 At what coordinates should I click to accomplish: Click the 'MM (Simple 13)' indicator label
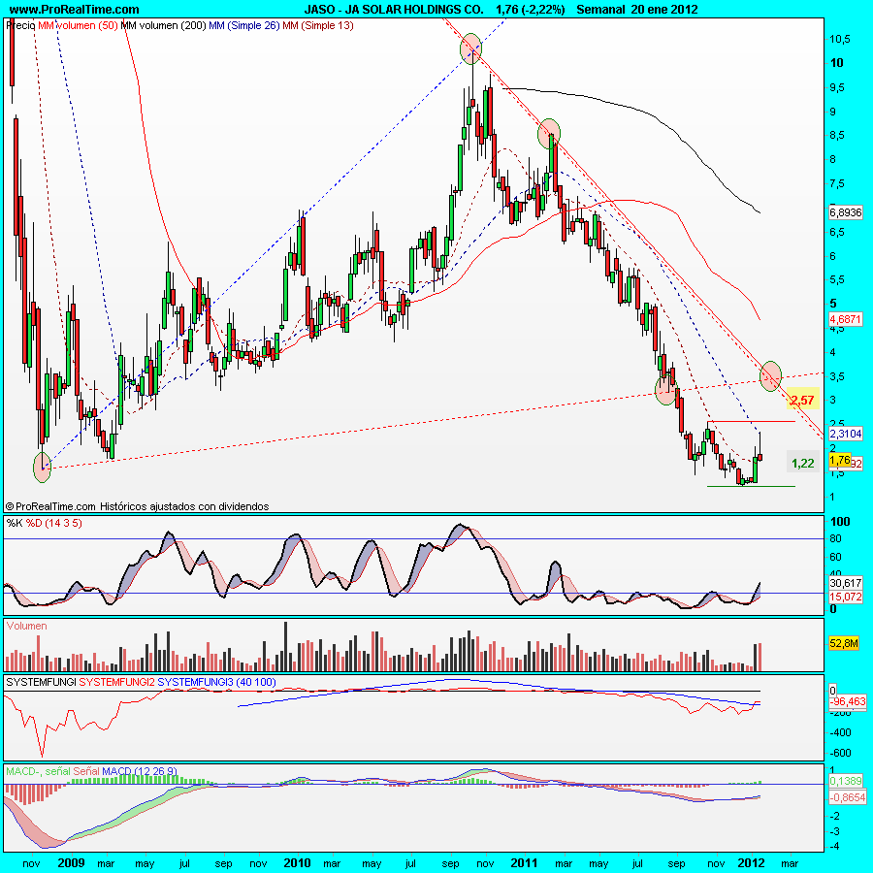tap(318, 25)
